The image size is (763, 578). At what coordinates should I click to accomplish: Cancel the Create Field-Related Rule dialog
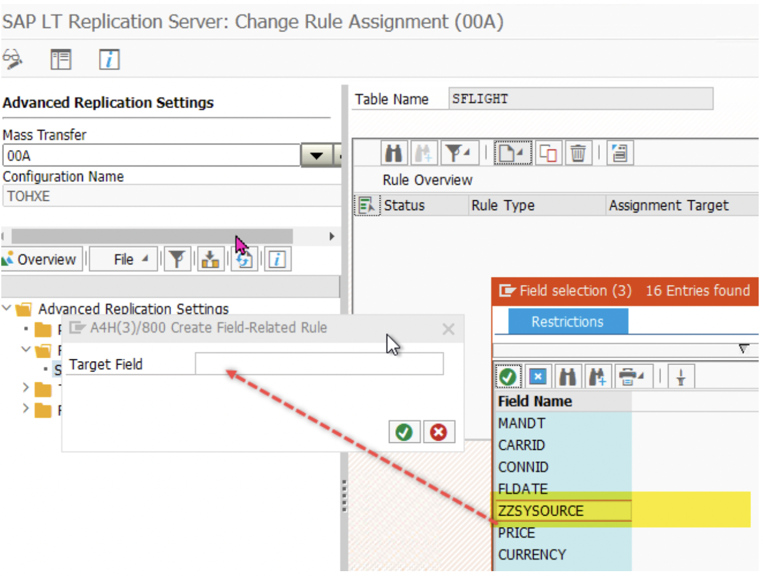439,432
